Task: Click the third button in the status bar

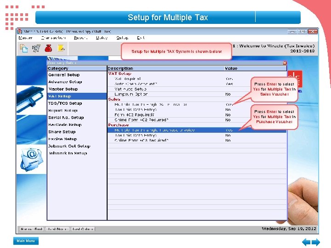Action: pos(83,229)
